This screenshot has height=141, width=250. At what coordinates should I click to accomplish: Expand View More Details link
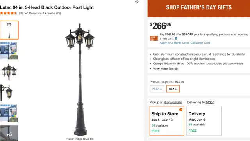coord(166,69)
